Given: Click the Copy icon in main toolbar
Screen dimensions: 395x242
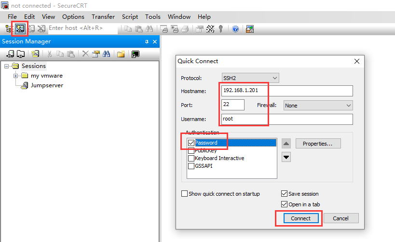Looking at the screenshot, I should coord(128,29).
